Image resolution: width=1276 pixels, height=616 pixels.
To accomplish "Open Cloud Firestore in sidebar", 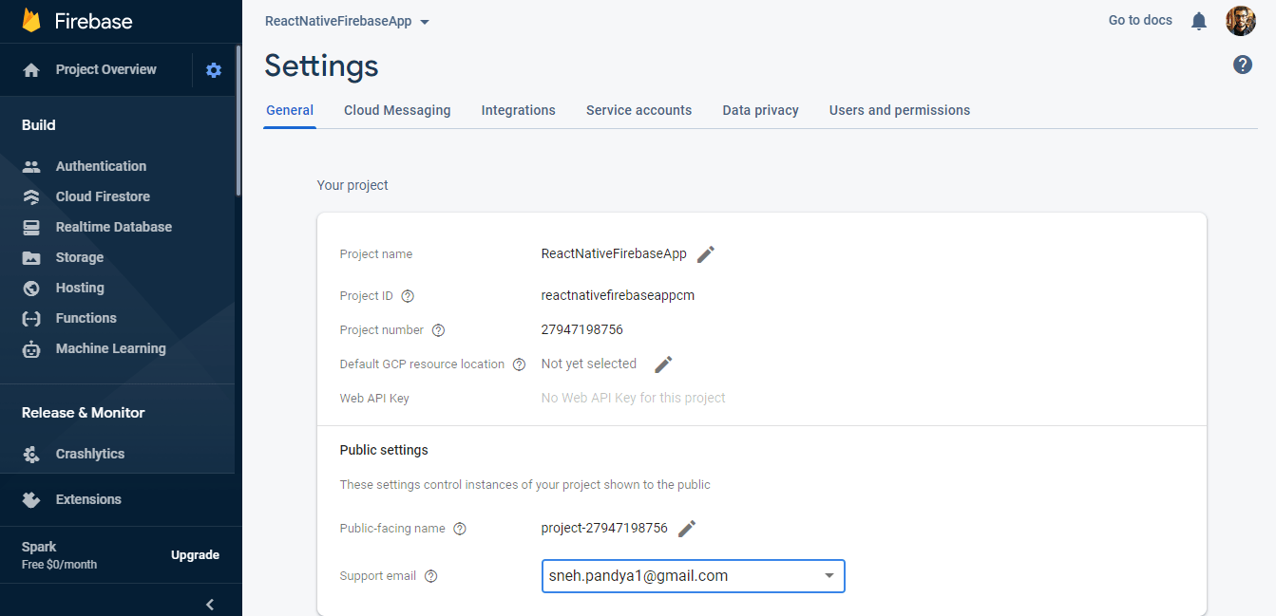I will pyautogui.click(x=103, y=196).
